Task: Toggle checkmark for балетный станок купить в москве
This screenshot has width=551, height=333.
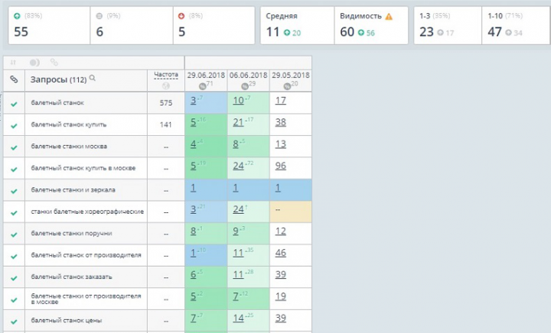Action: (x=14, y=170)
